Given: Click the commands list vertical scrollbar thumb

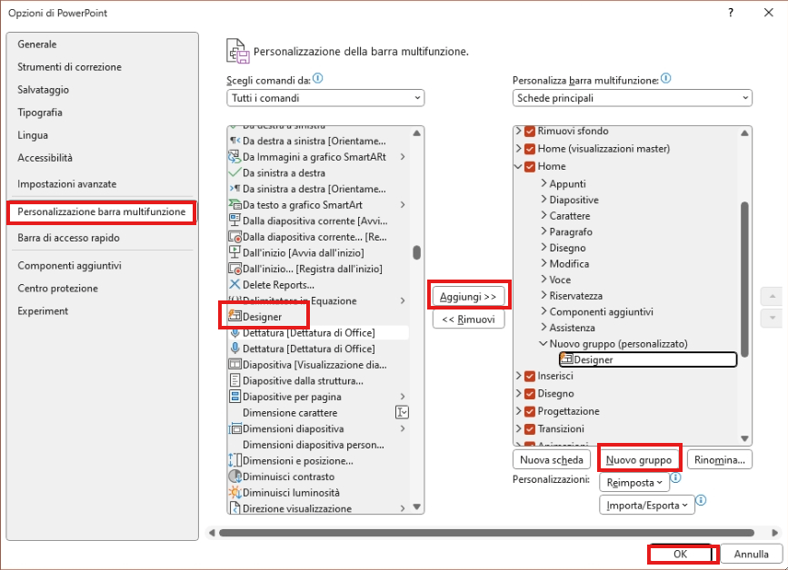Looking at the screenshot, I should (416, 252).
